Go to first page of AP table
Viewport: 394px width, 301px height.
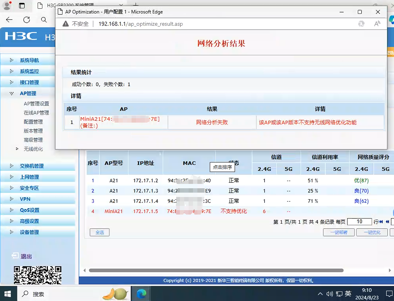pyautogui.click(x=381, y=222)
